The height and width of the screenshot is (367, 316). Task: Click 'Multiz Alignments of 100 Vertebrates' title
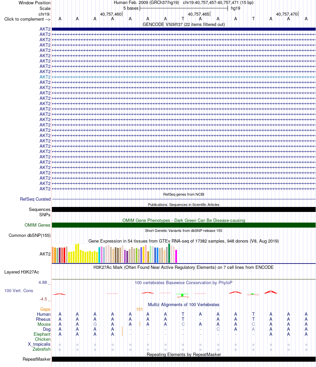184,305
